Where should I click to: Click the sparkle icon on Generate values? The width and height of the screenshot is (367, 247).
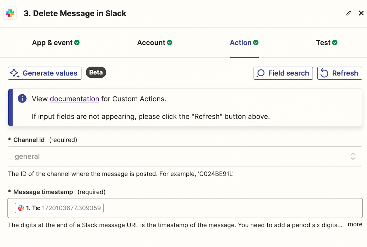[15, 73]
